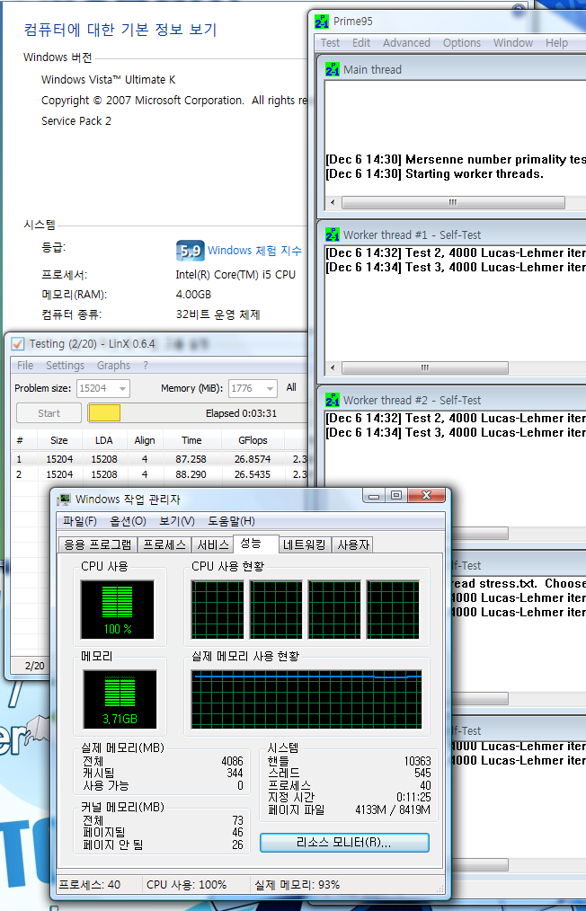Click the 실제 메모리: 93% status bar entry
The image size is (586, 911).
(x=297, y=885)
